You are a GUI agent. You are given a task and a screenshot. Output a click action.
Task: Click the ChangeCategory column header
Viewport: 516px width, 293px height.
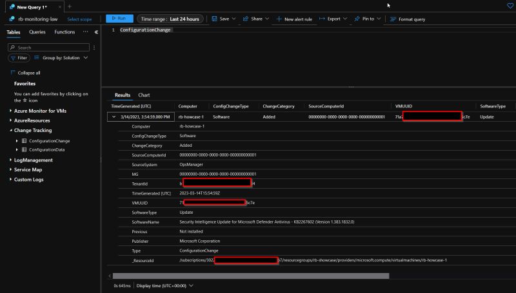pos(279,106)
